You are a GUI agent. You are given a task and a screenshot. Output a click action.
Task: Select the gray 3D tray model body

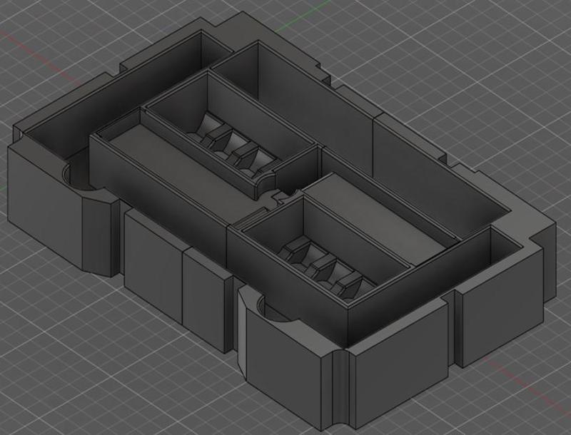point(282,220)
